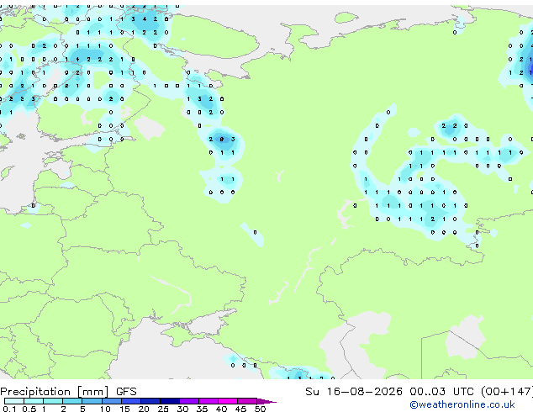The width and height of the screenshot is (533, 412).
Task: Click the '40' legend scale label
Action: [221, 409]
